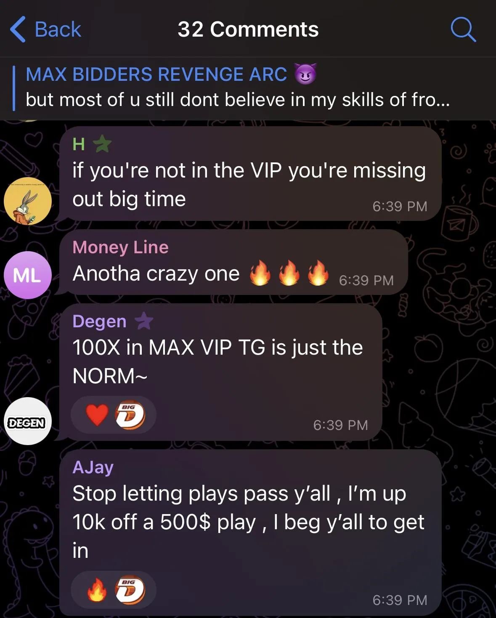This screenshot has height=618, width=496.
Task: Open sender name AJay
Action: tap(93, 467)
